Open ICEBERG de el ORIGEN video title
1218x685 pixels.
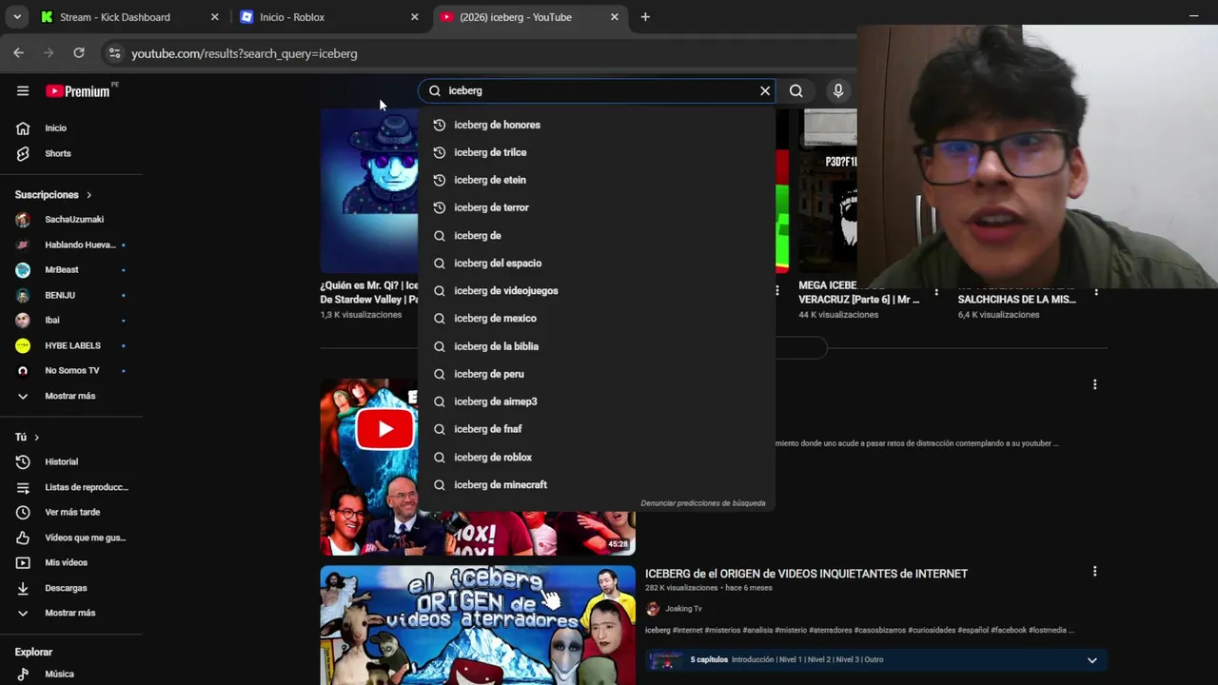tap(806, 574)
